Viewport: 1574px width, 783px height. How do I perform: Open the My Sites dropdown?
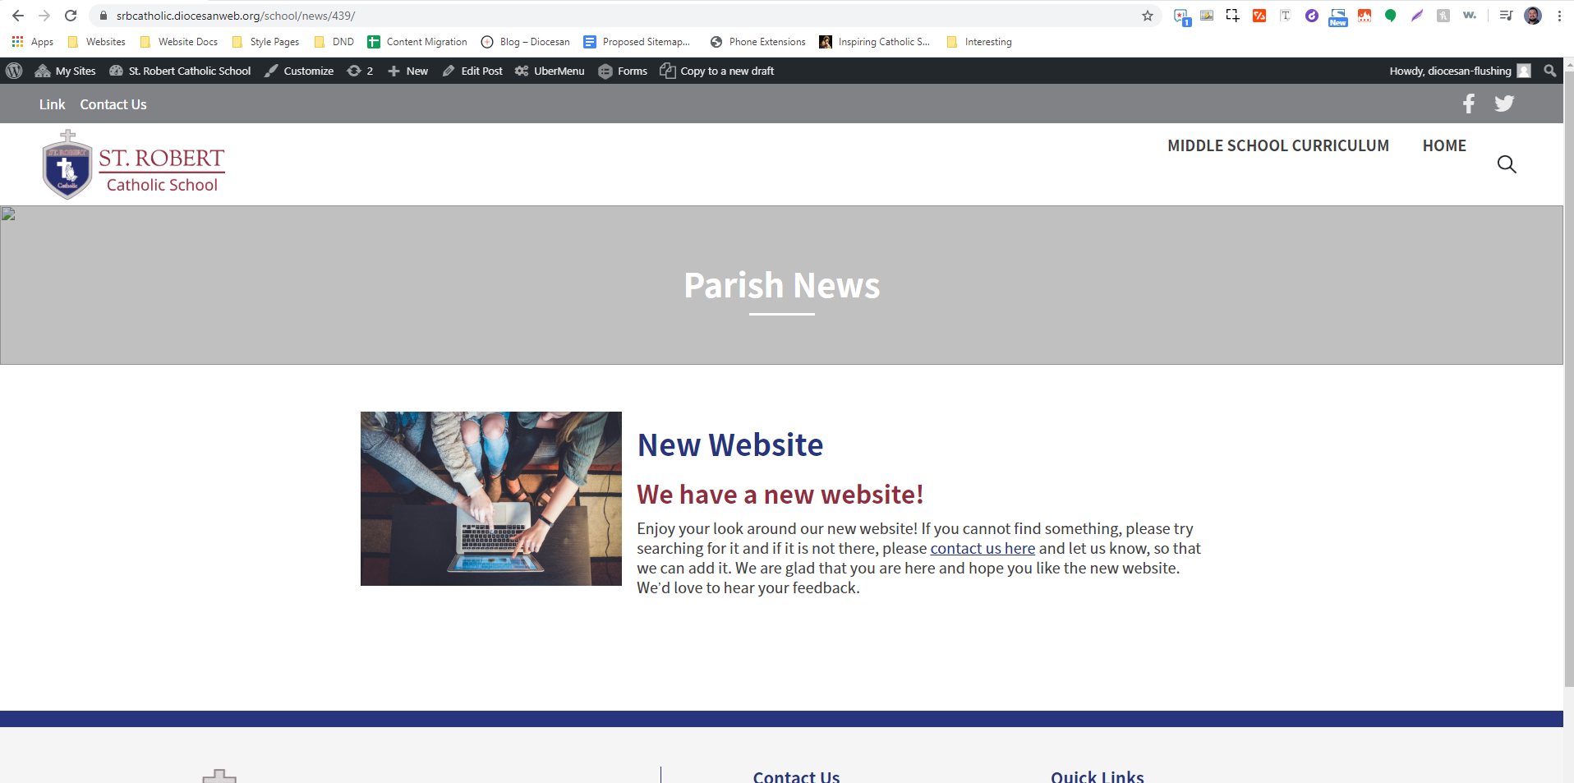click(66, 71)
